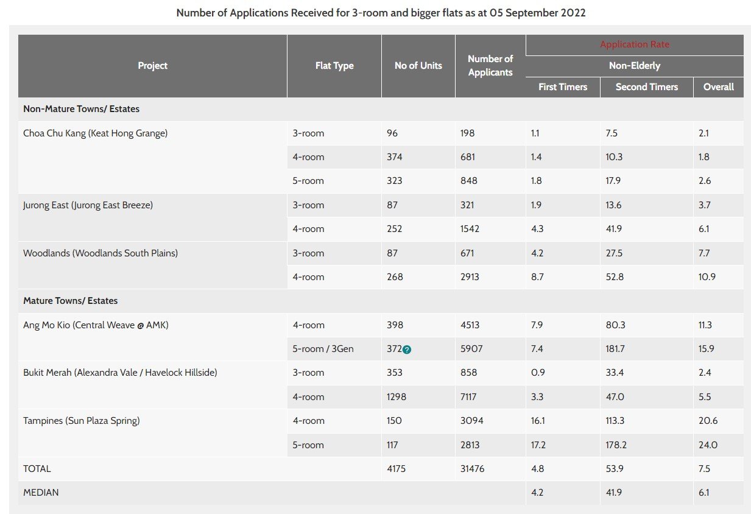The width and height of the screenshot is (751, 514).
Task: Click the applicants value 2913
Action: (470, 277)
